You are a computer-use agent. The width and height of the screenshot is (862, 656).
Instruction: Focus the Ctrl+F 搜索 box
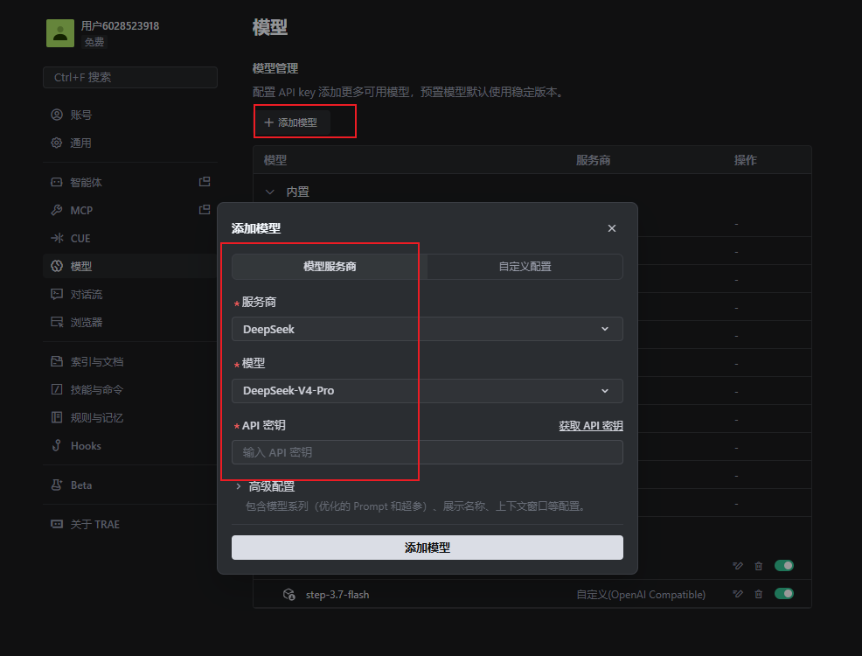[129, 78]
